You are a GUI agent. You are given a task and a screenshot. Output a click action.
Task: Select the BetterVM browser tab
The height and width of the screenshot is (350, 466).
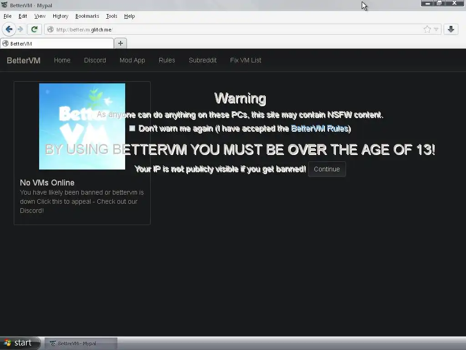tap(57, 43)
